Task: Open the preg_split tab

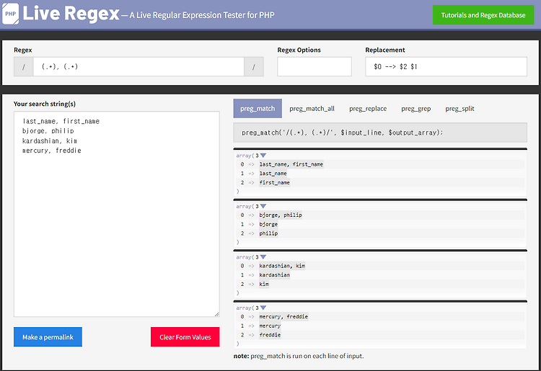Action: [459, 109]
